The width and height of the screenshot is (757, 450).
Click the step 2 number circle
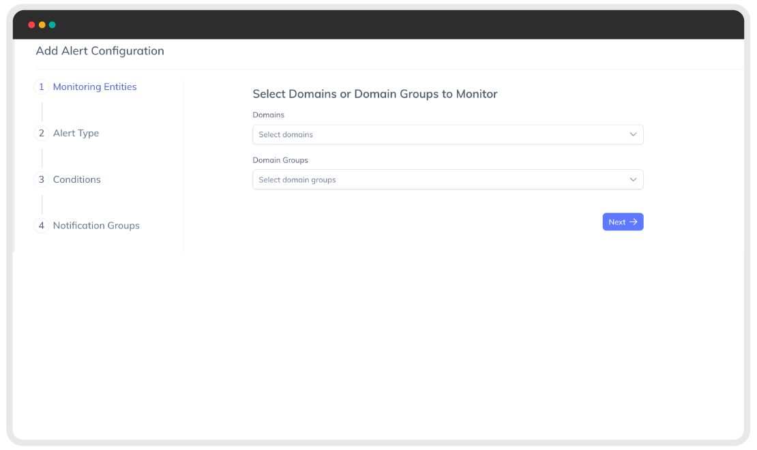[42, 133]
